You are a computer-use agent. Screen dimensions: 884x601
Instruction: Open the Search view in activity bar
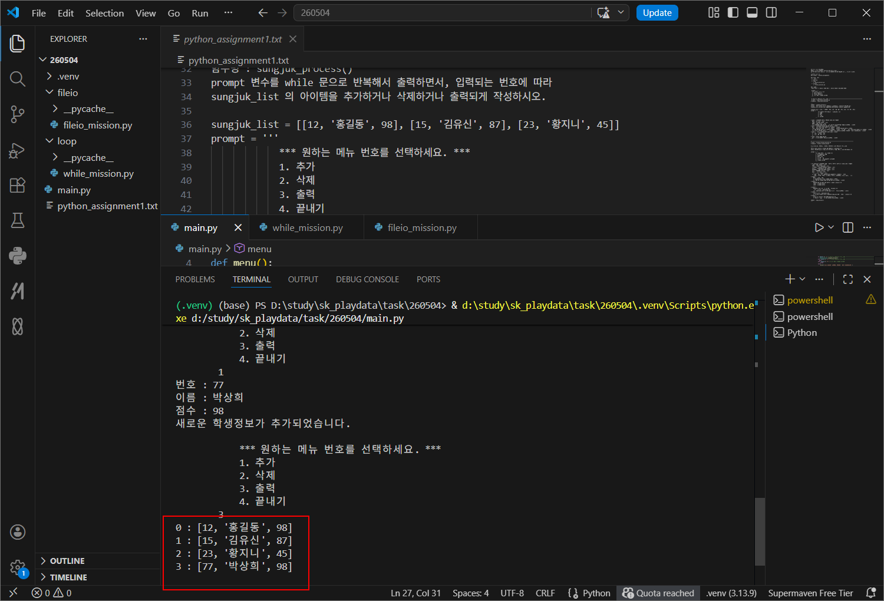(x=18, y=79)
